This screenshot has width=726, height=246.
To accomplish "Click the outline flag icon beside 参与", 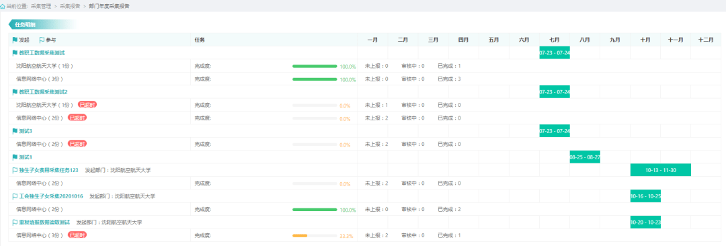I will coord(42,40).
